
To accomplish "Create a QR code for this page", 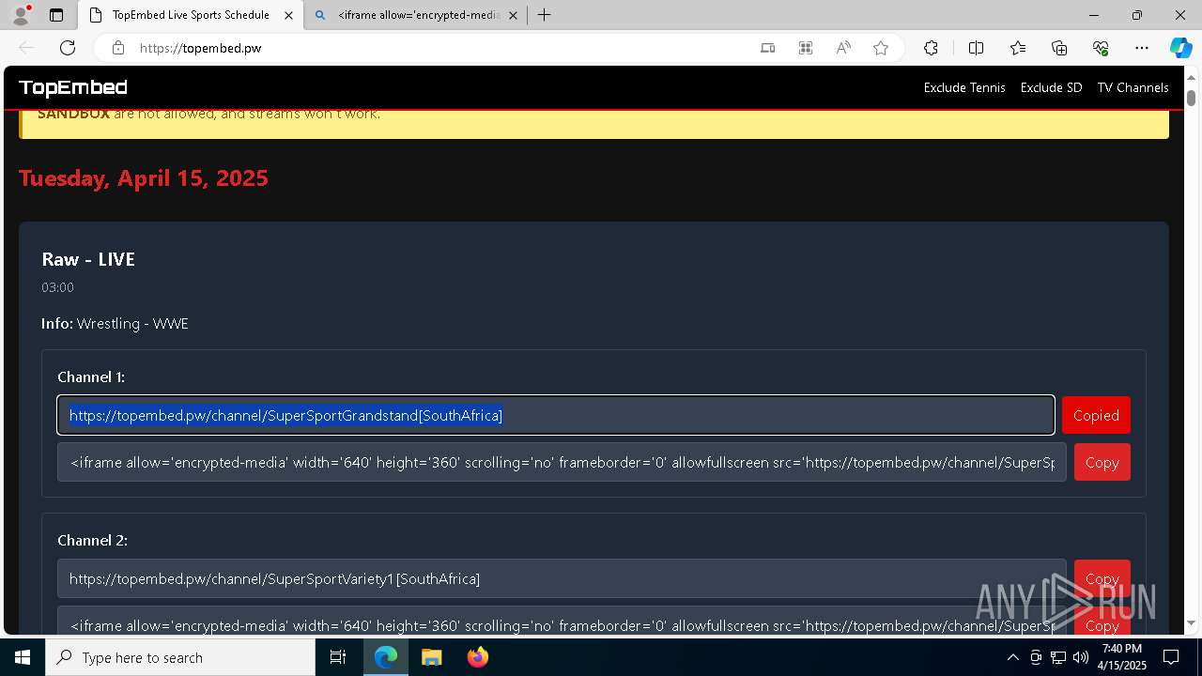I will coord(806,48).
